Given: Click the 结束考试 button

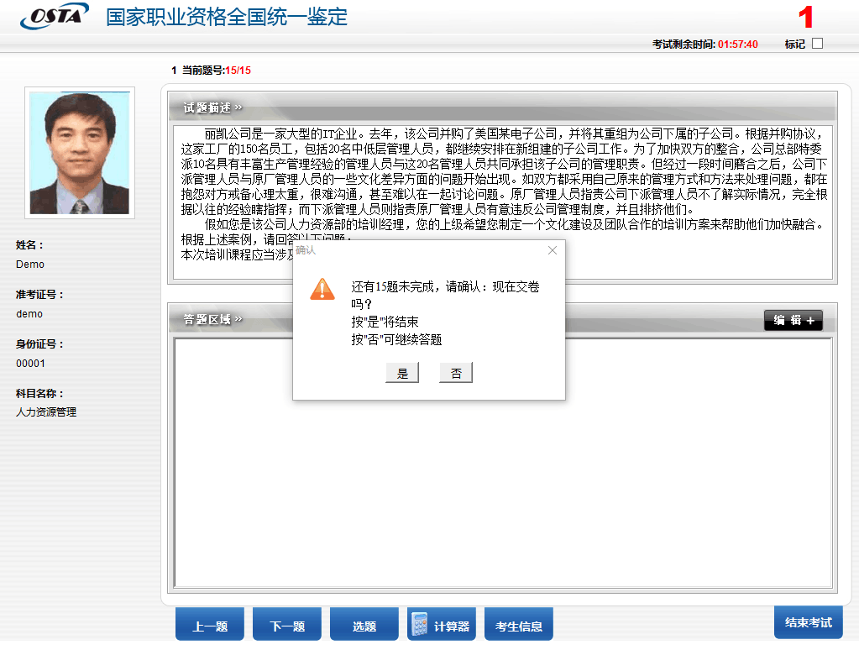Looking at the screenshot, I should [808, 622].
